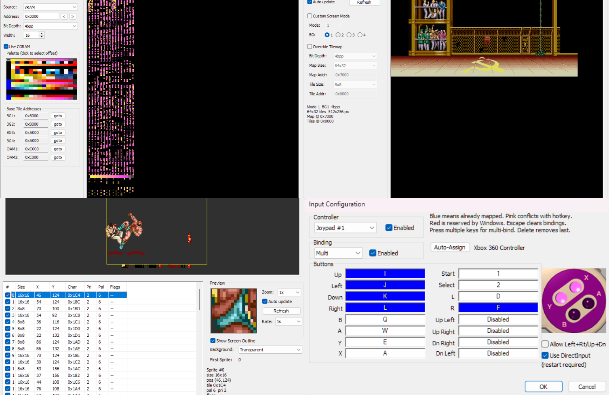The image size is (609, 395).
Task: Toggle Show Screen Outline checkbox
Action: coord(213,341)
